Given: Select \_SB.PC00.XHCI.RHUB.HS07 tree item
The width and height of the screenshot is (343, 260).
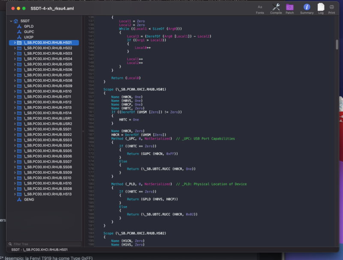Looking at the screenshot, I should coord(48,75).
